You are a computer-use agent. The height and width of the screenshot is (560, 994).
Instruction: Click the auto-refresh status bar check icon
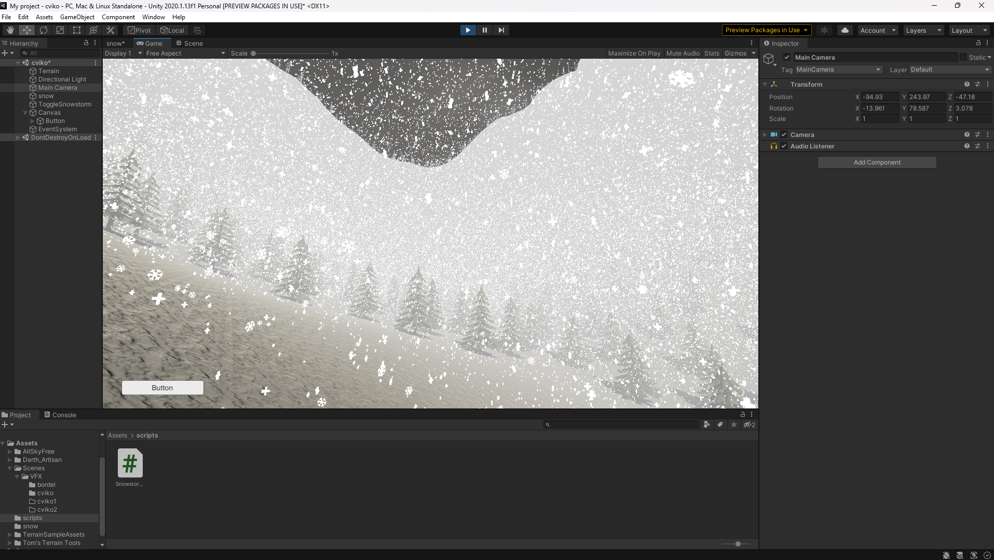pyautogui.click(x=987, y=555)
